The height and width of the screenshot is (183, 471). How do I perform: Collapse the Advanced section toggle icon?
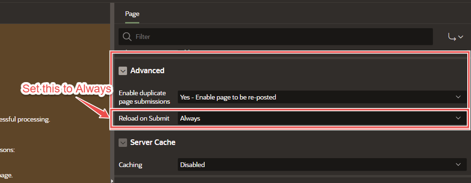pyautogui.click(x=123, y=71)
